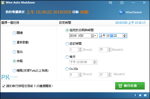Image resolution: width=150 pixels, height=99 pixels.
Task: Click the custom hours field showing 1
Action: click(74, 50)
